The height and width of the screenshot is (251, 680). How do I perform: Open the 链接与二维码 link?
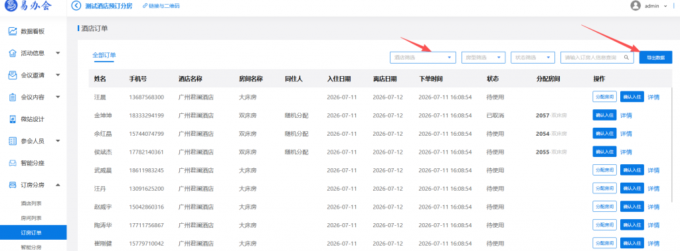pyautogui.click(x=165, y=6)
